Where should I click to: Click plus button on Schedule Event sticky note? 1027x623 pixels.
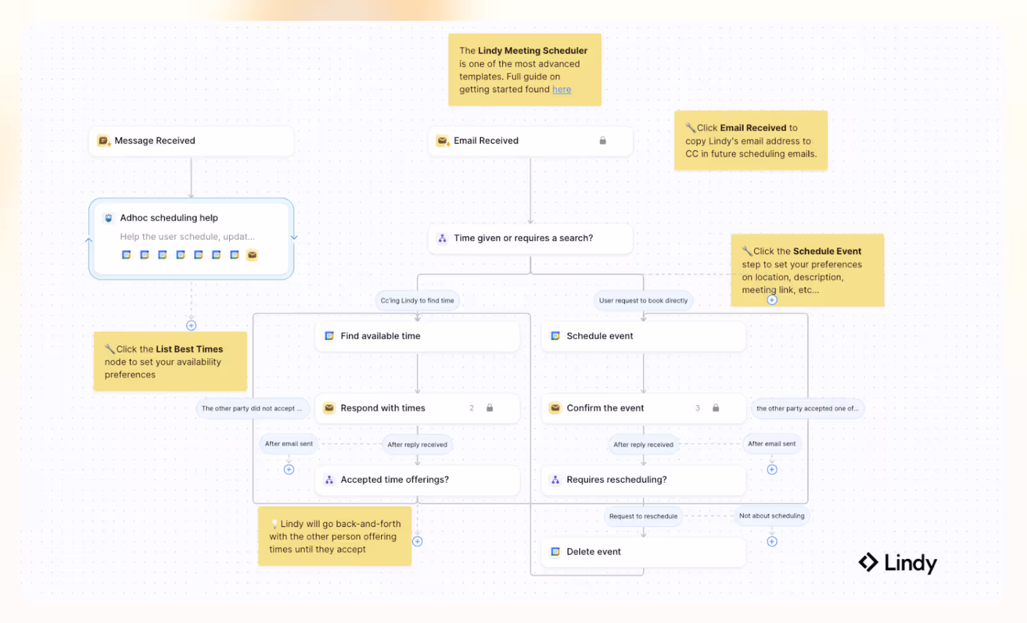(772, 300)
